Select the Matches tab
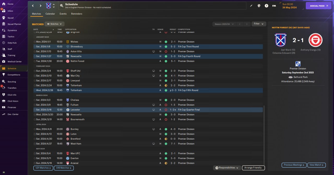The width and height of the screenshot is (334, 175). [x=37, y=14]
